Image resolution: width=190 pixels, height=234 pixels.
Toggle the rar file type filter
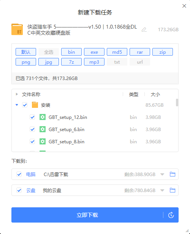coord(140,52)
